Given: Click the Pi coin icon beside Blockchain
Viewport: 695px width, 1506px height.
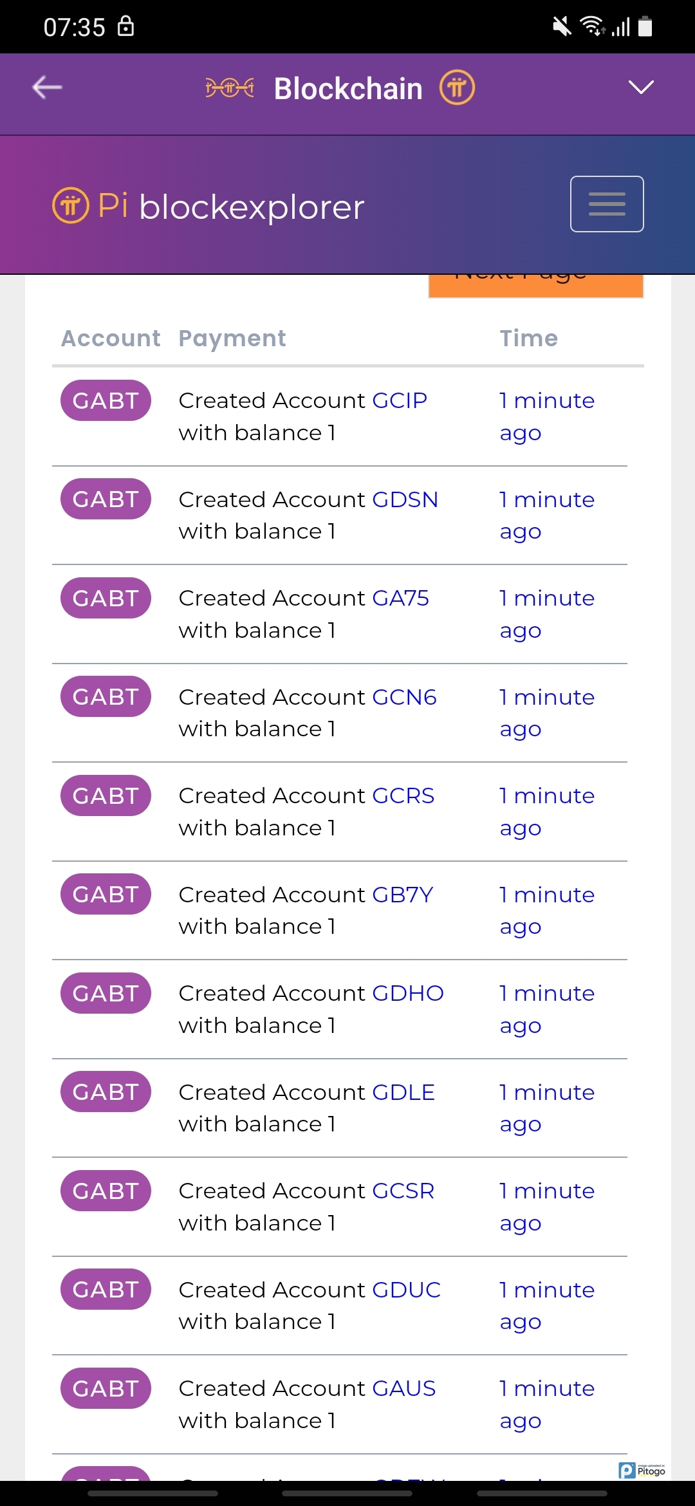Looking at the screenshot, I should pyautogui.click(x=457, y=88).
